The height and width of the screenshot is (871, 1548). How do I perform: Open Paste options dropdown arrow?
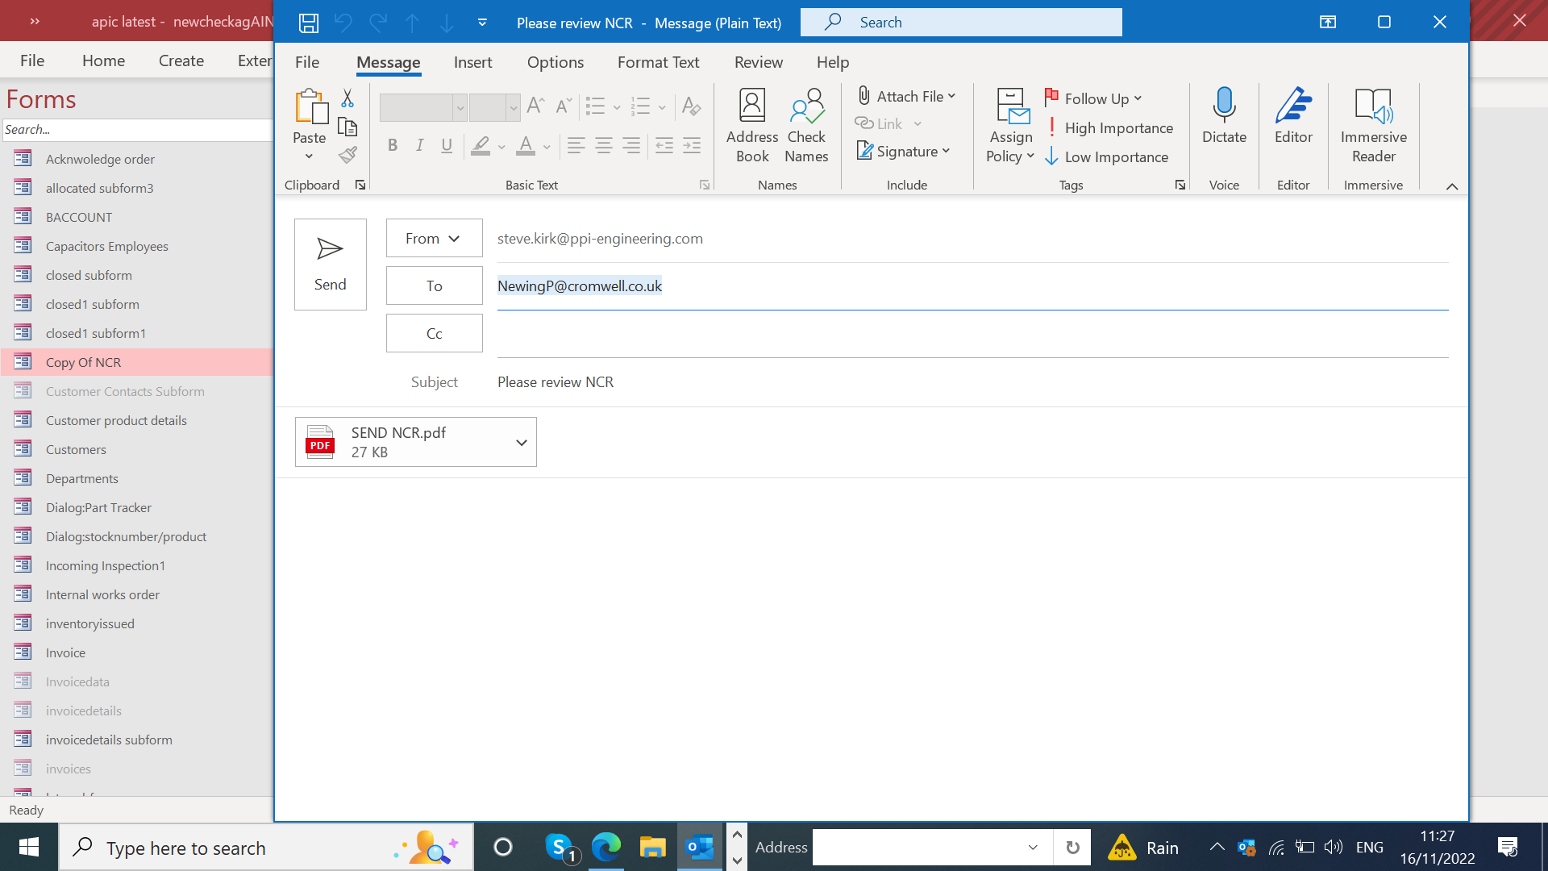[x=309, y=156]
